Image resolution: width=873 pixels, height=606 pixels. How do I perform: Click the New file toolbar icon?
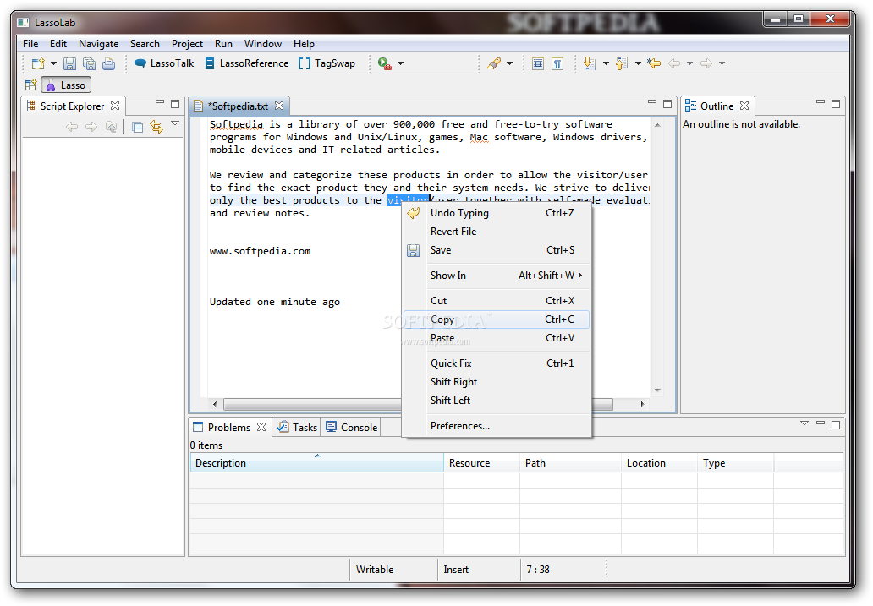coord(38,63)
